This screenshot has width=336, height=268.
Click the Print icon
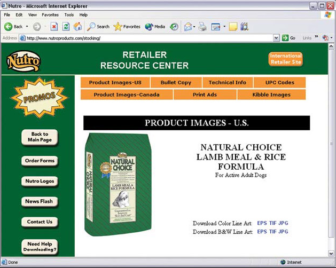[202, 27]
